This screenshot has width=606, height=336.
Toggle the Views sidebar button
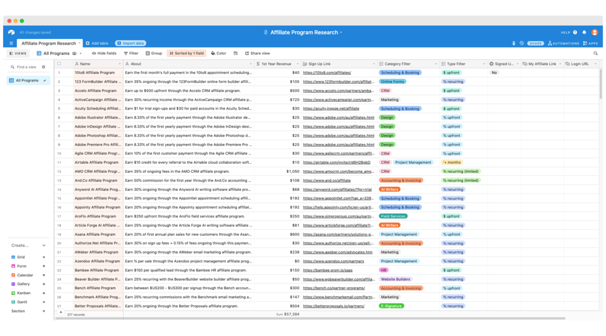click(x=18, y=53)
